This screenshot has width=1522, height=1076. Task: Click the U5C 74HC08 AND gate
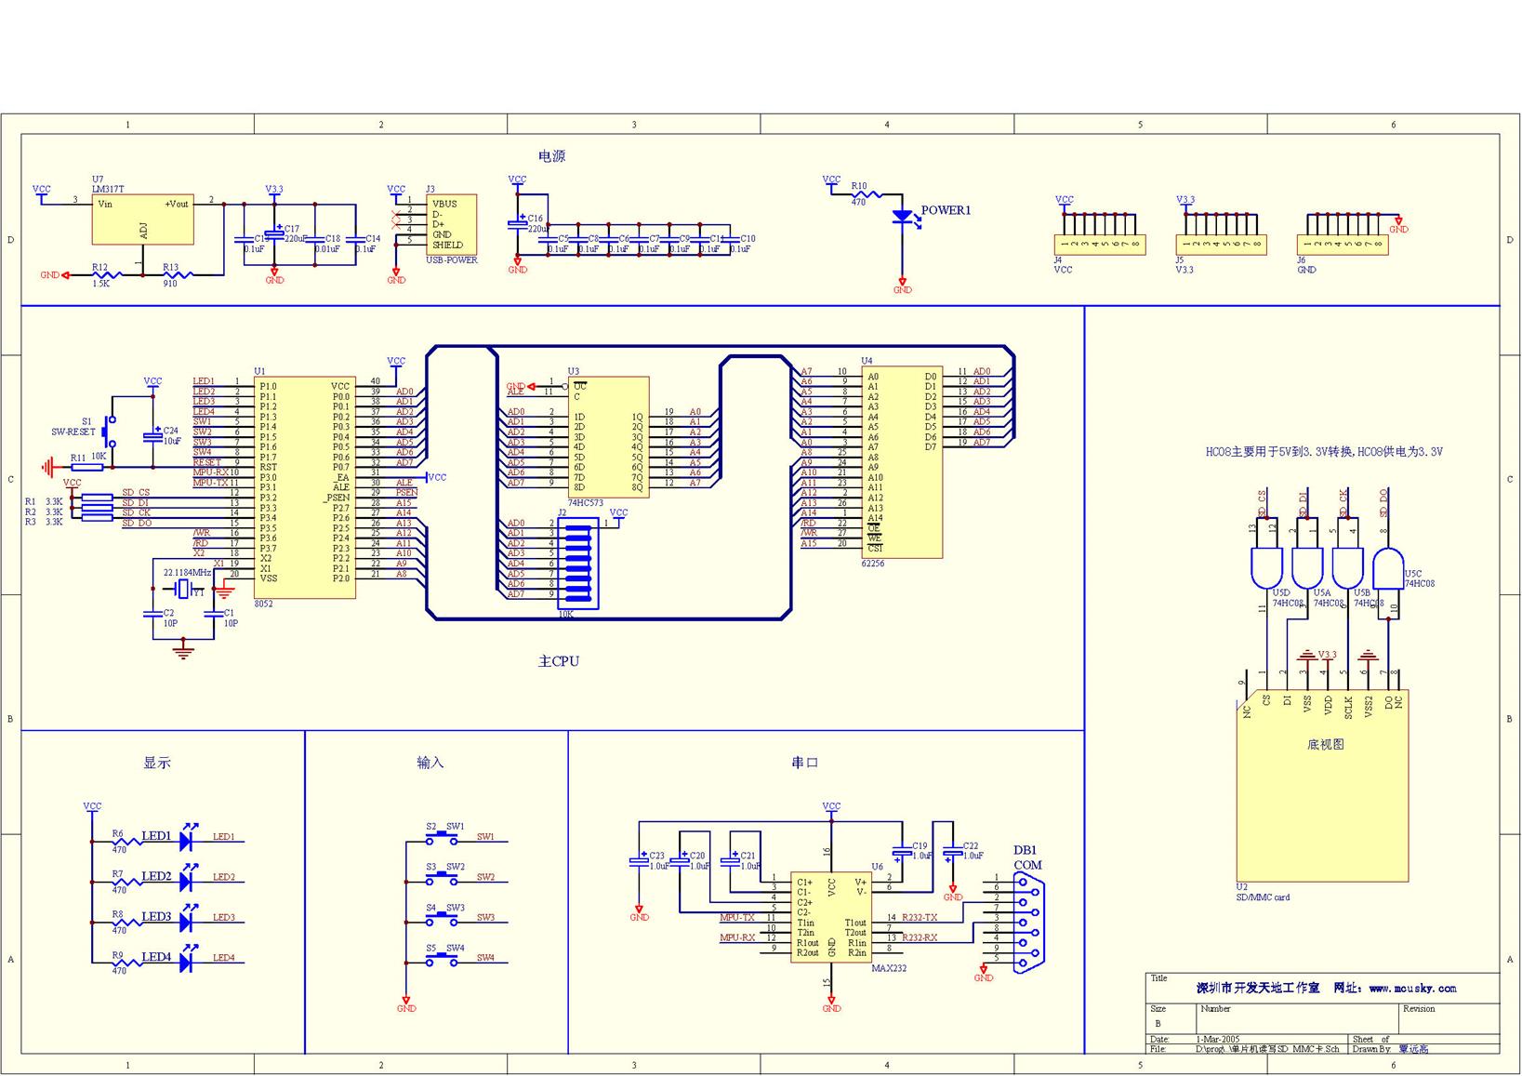click(1389, 568)
